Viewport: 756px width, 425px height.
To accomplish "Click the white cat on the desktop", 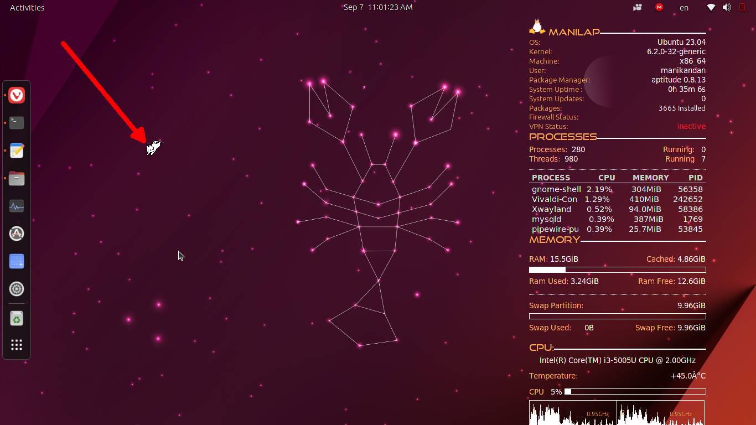I will click(x=154, y=148).
